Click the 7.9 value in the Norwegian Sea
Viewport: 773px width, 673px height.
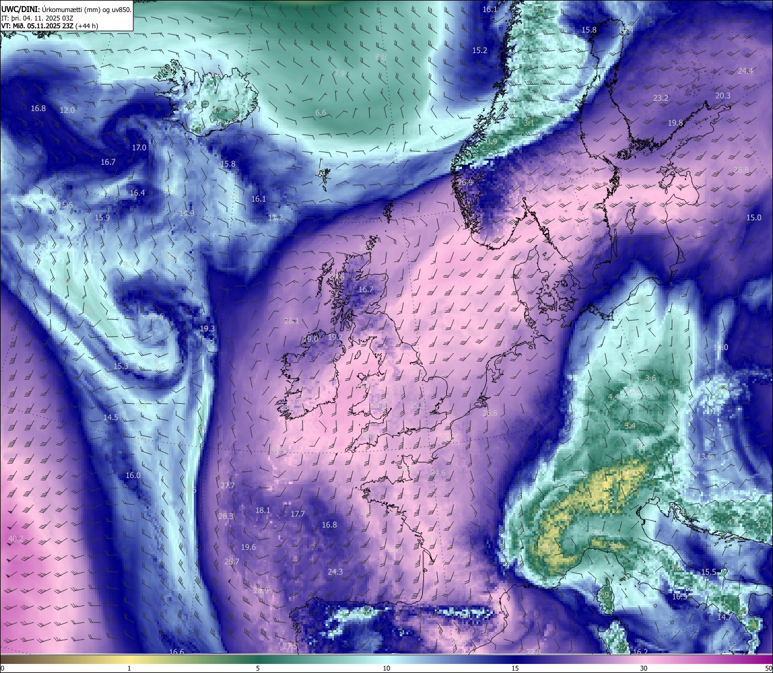point(339,74)
